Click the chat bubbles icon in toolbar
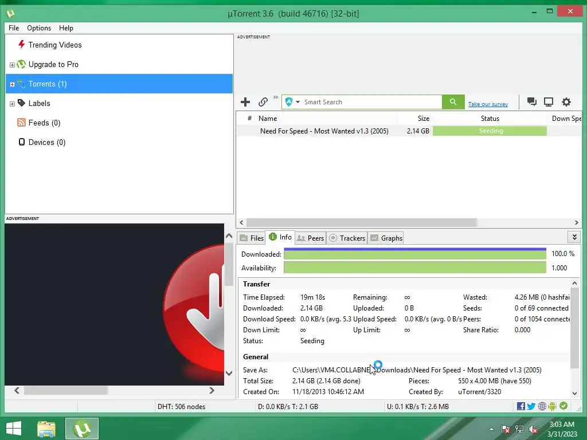Screen dimensions: 587x440 tap(531, 102)
